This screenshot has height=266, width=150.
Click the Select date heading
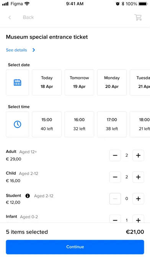19,65
